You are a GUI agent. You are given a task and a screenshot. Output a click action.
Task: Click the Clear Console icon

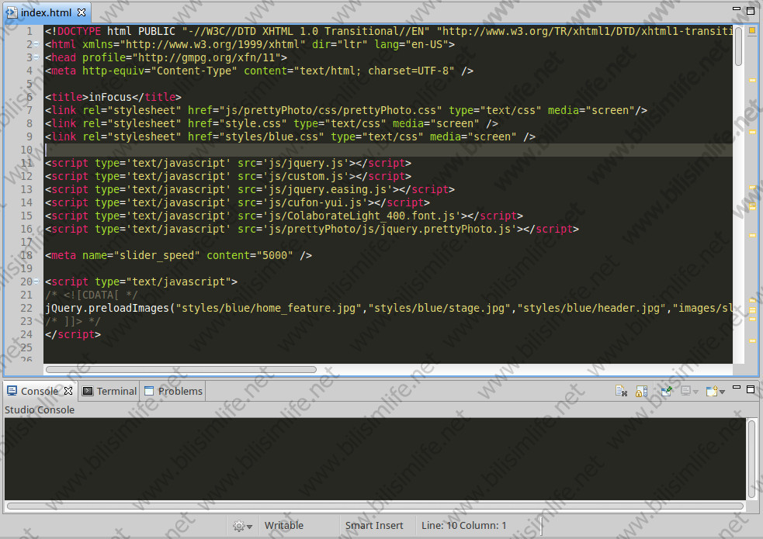pyautogui.click(x=621, y=392)
